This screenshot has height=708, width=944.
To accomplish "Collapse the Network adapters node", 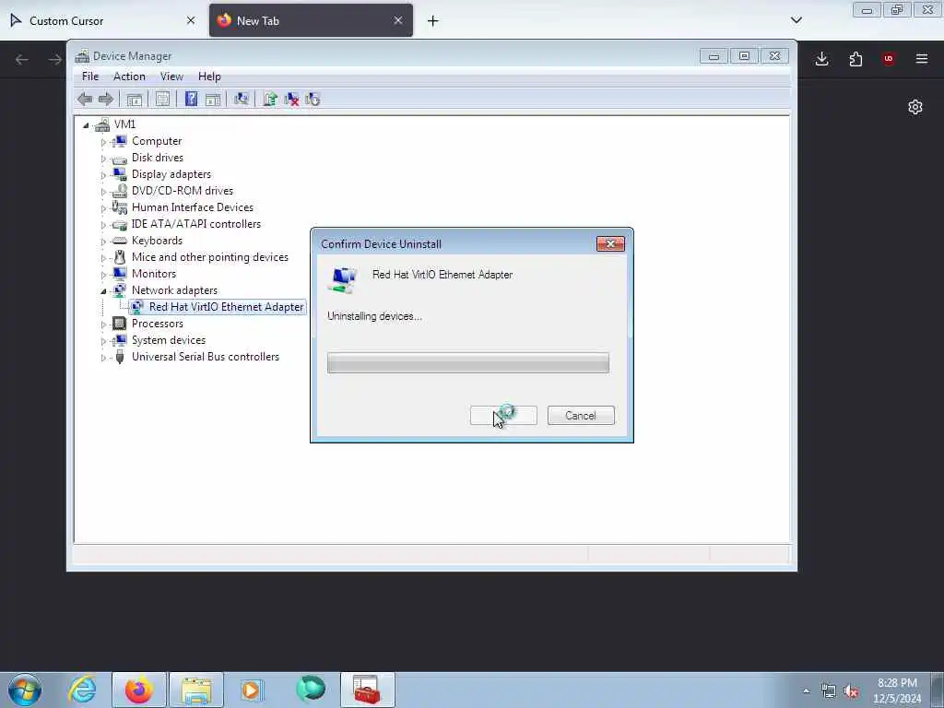I will click(x=103, y=291).
